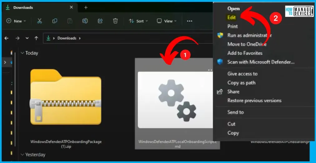Choose Restore previous versions
This screenshot has width=316, height=163.
pyautogui.click(x=254, y=100)
